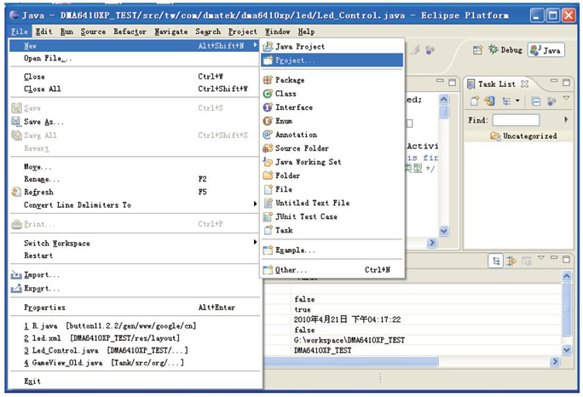Open the Project menu
This screenshot has width=583, height=397.
[242, 32]
